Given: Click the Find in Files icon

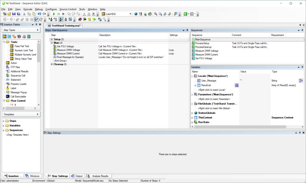Looking at the screenshot, I should (x=160, y=14).
